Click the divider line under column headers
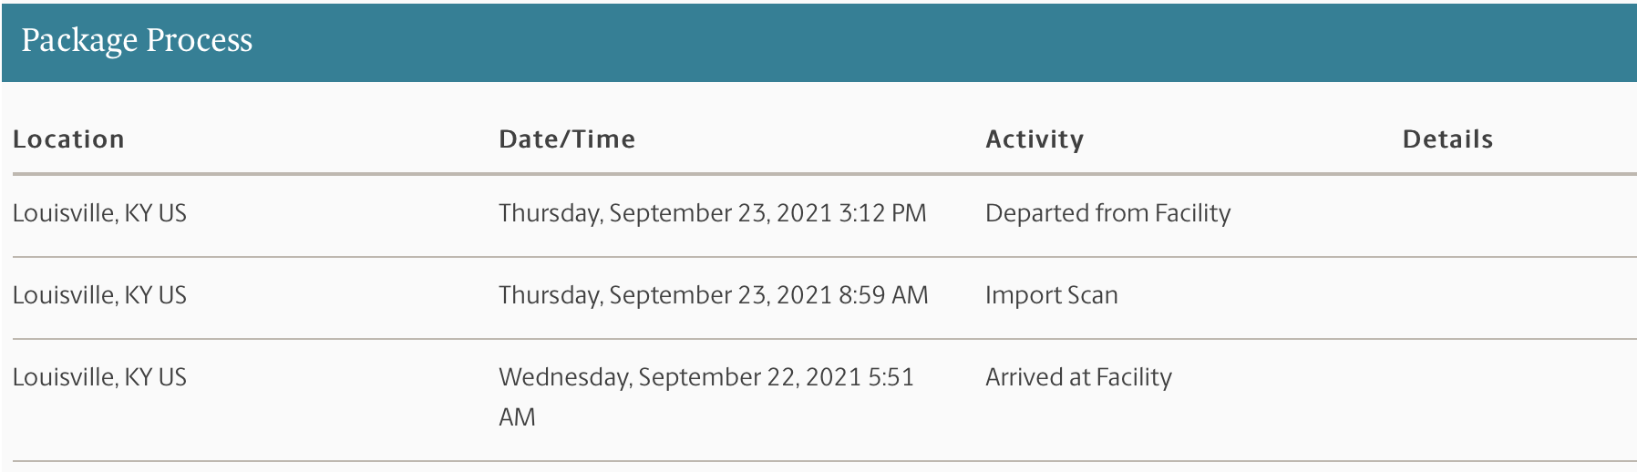The image size is (1637, 472). 820,173
